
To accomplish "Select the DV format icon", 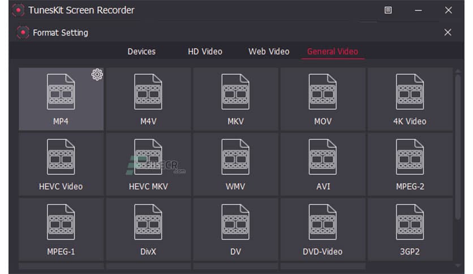I will (x=235, y=222).
